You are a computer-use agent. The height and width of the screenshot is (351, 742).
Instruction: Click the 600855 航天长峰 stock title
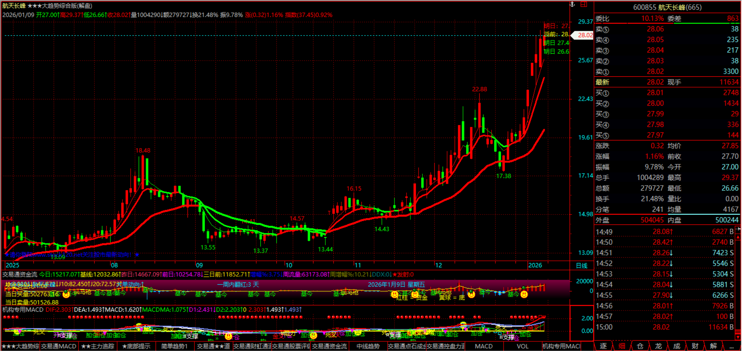coord(667,7)
